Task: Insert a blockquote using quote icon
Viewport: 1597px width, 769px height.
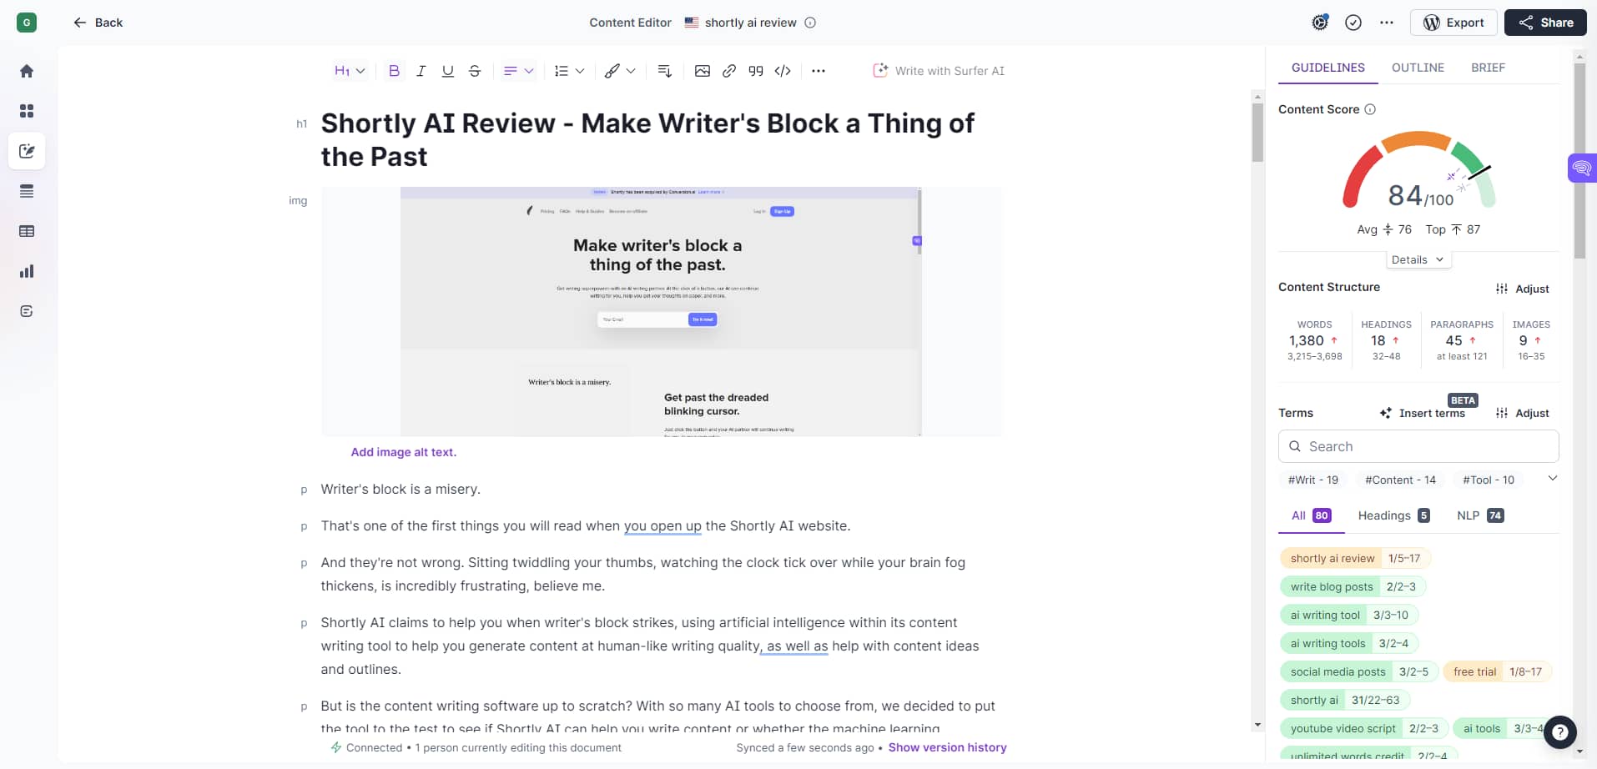Action: tap(756, 71)
